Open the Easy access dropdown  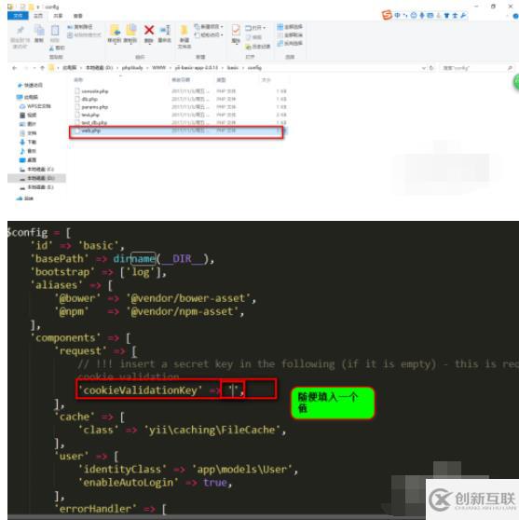209,34
